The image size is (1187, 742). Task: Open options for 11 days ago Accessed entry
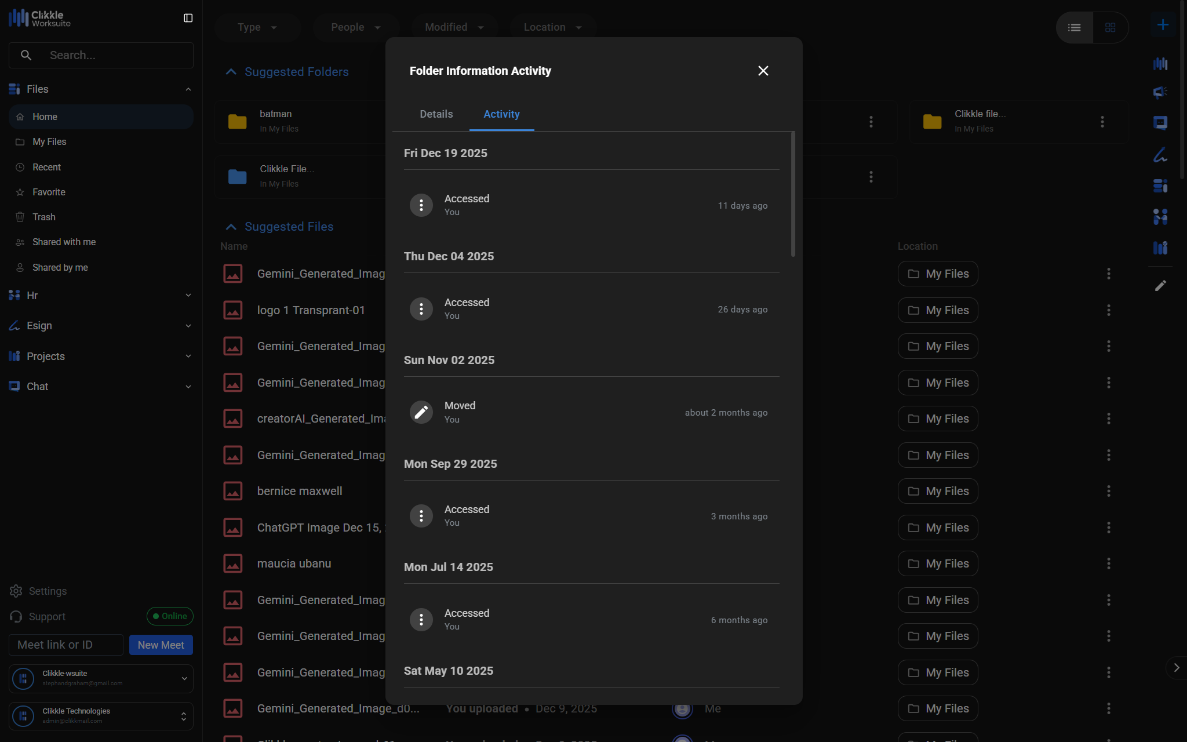tap(421, 205)
